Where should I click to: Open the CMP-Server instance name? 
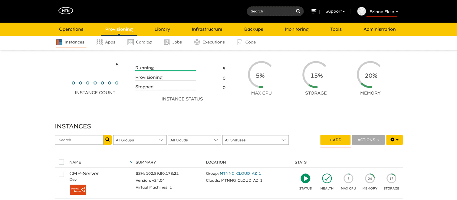[84, 173]
